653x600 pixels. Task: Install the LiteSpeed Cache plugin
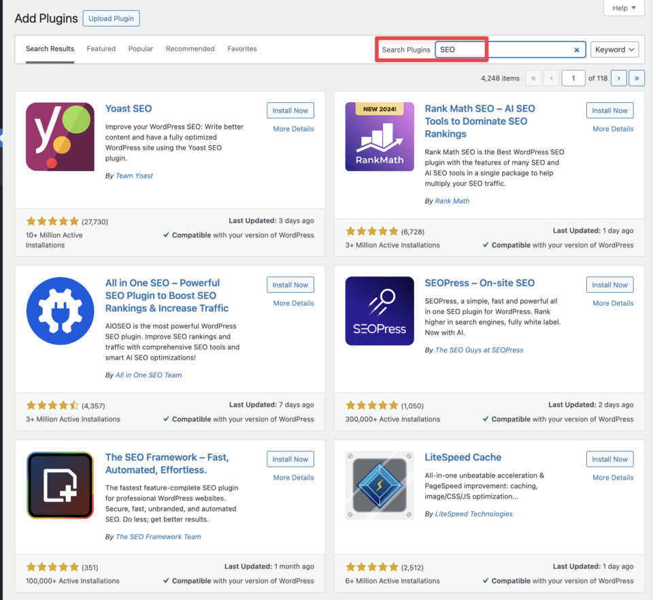click(609, 459)
